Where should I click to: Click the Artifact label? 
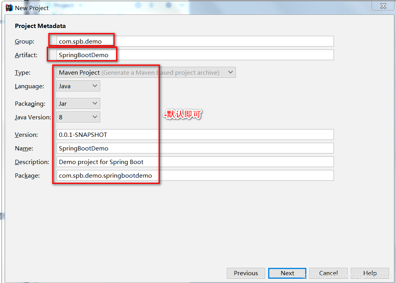[x=26, y=55]
